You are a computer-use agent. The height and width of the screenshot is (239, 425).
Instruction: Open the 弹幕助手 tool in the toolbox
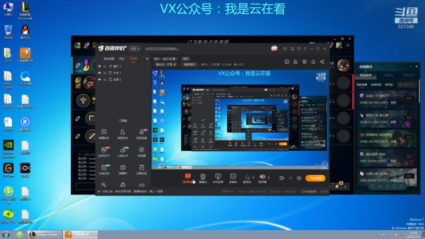pyautogui.click(x=104, y=134)
